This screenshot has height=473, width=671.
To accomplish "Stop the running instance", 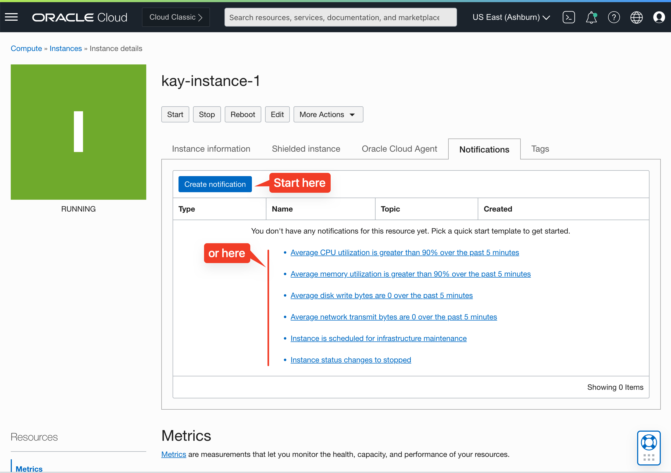I will click(207, 114).
